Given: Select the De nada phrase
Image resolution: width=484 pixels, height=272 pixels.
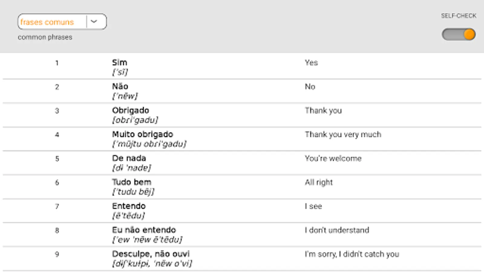Looking at the screenshot, I should tap(129, 158).
